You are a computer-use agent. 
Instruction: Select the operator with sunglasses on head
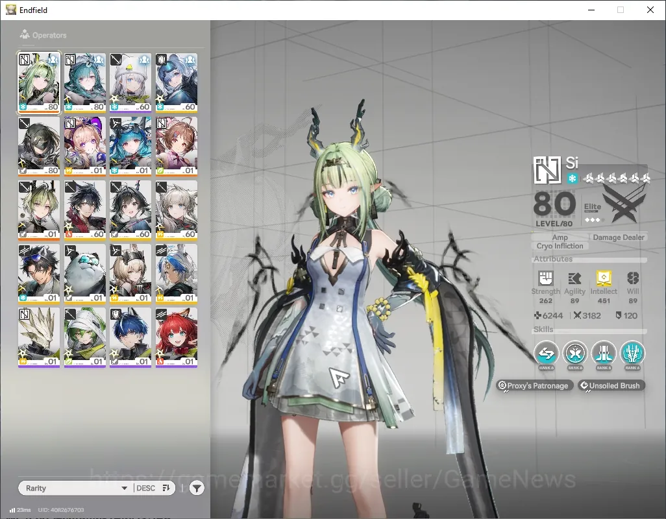click(39, 274)
